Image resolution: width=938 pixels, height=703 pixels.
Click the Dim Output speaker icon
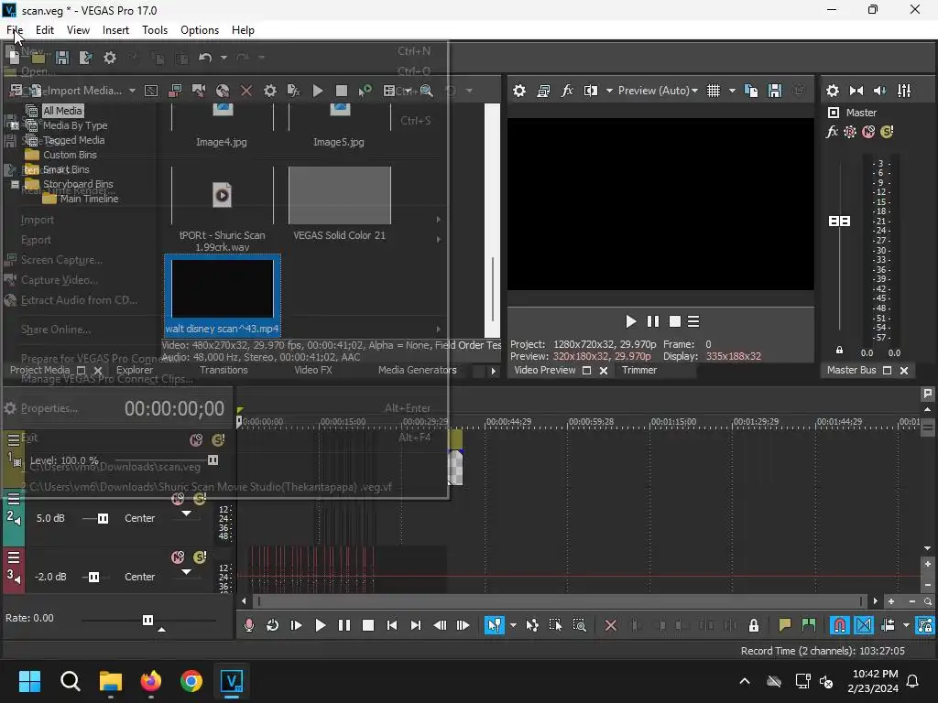click(880, 91)
